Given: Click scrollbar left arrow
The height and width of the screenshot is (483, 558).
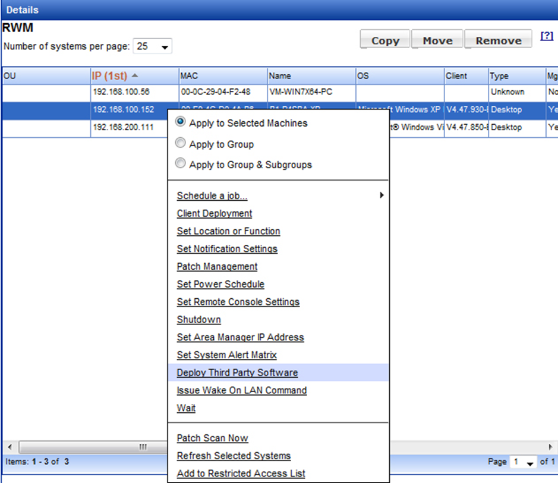Looking at the screenshot, I should (x=10, y=446).
